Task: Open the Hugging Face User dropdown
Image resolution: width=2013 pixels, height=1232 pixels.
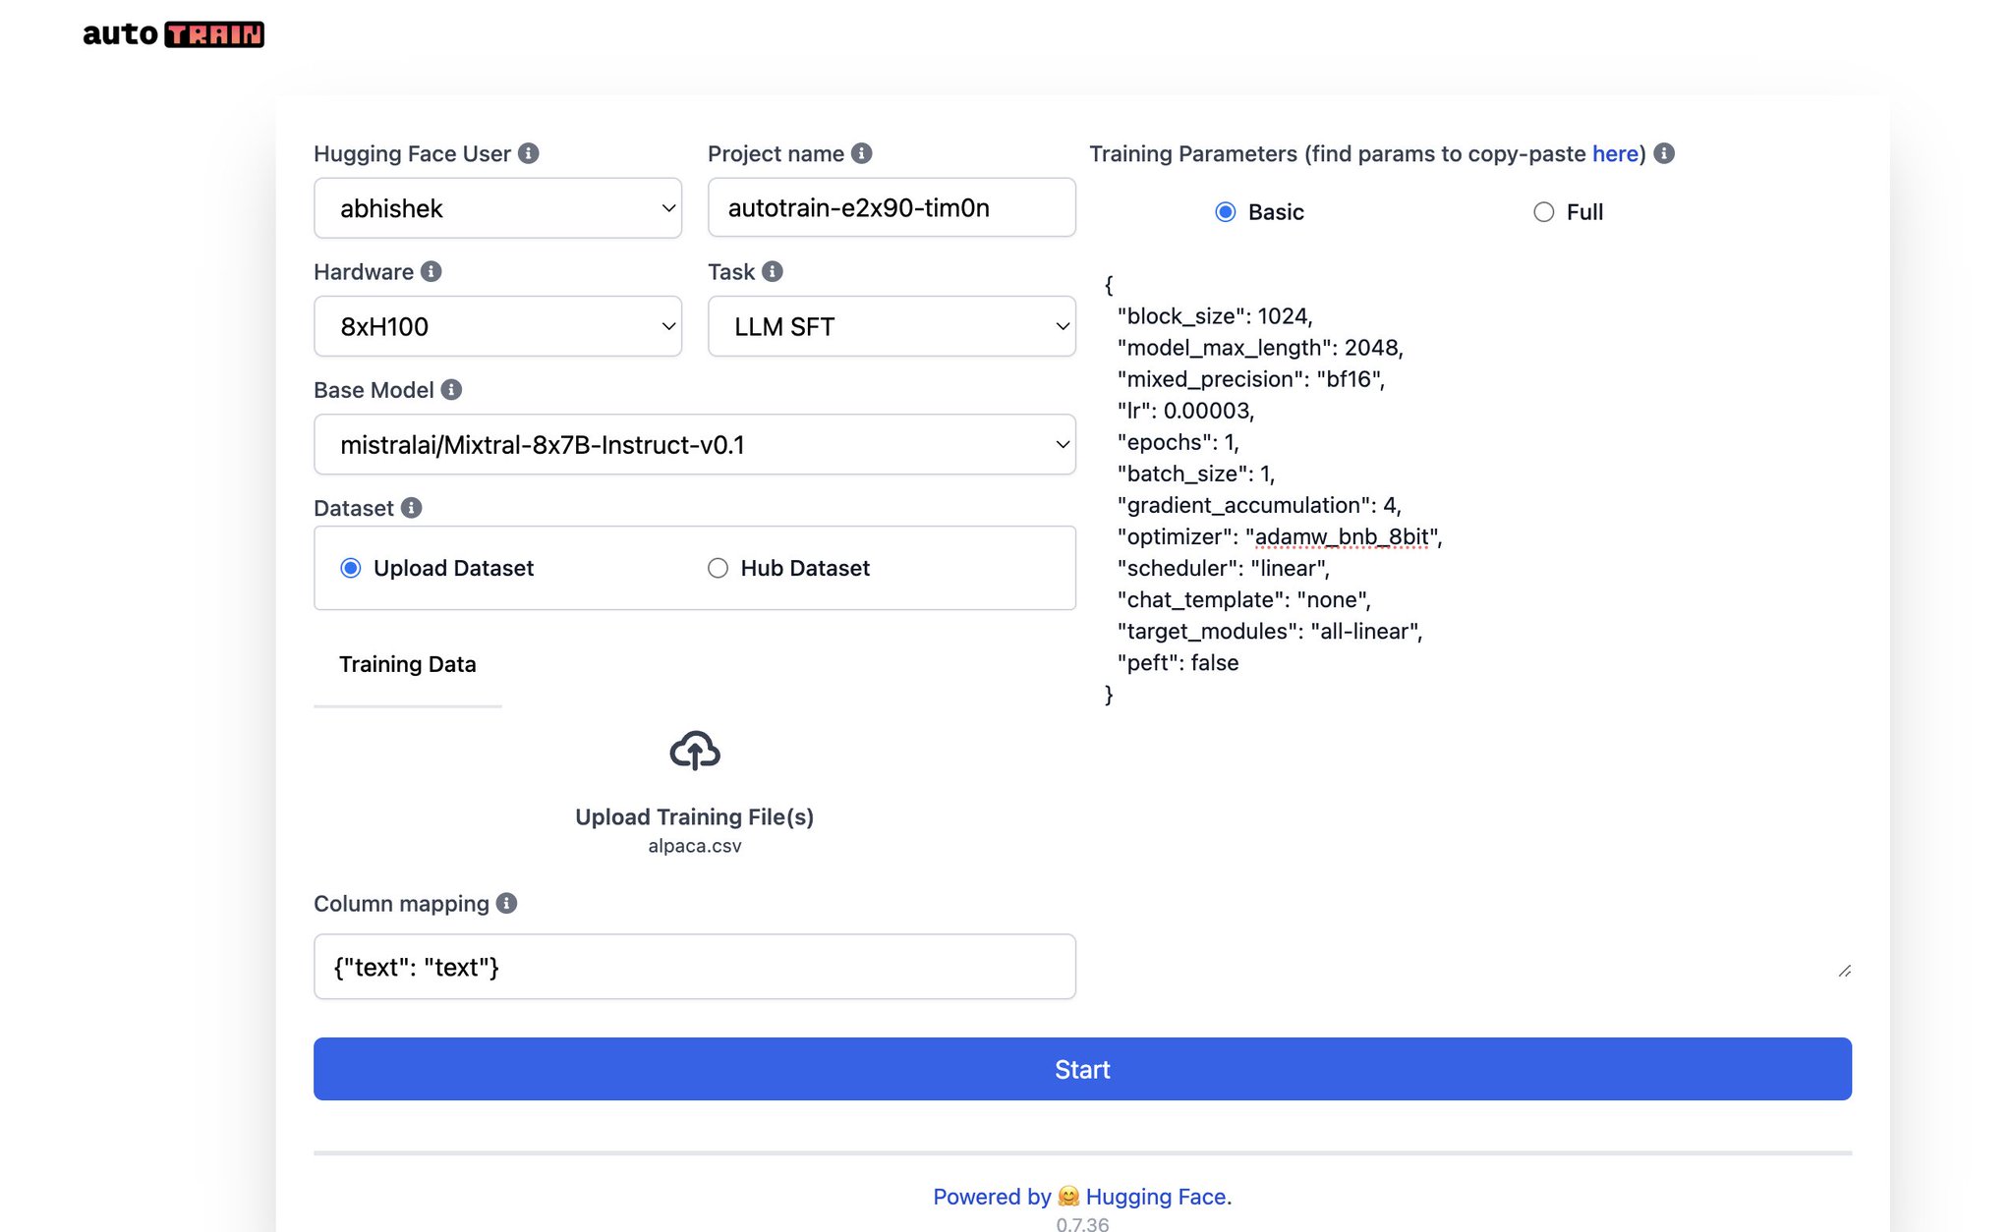Action: [497, 208]
